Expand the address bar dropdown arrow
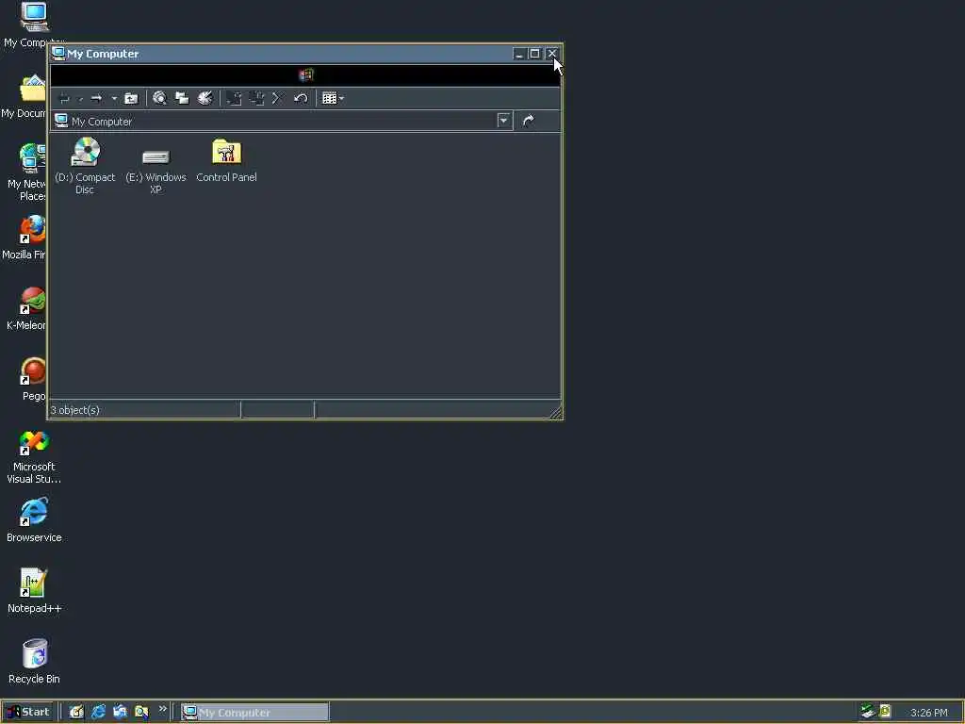The image size is (965, 724). click(503, 121)
